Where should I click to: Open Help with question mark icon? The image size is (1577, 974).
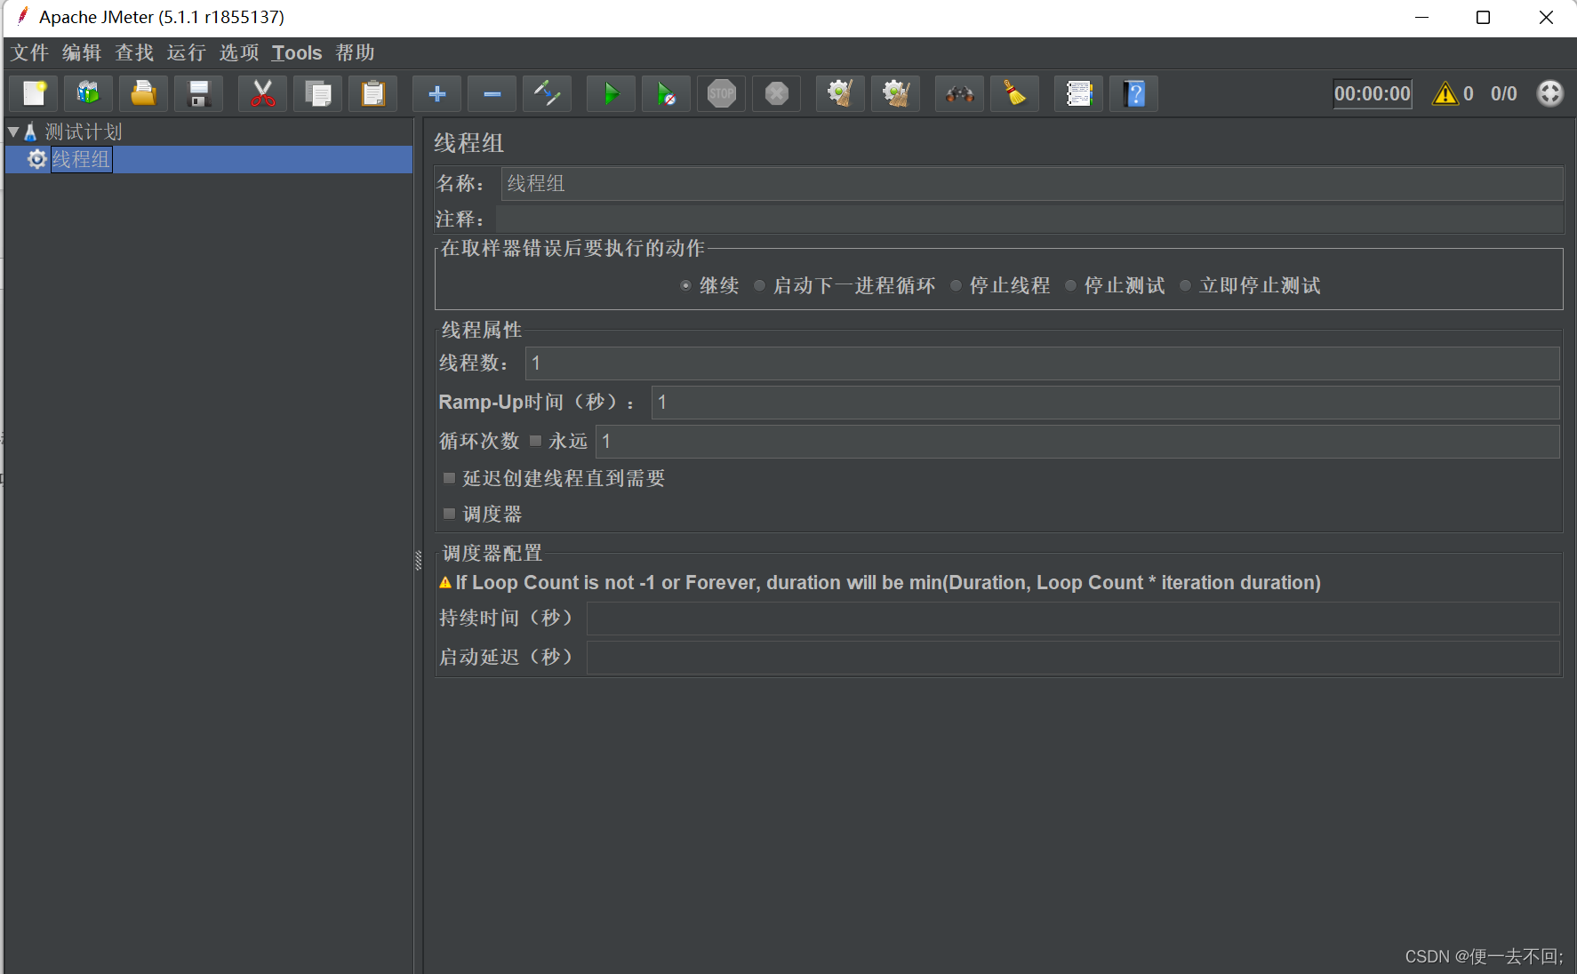(x=1134, y=93)
